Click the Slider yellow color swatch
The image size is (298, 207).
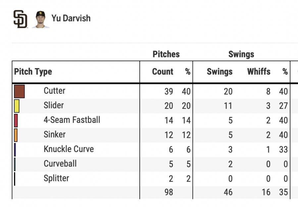(17, 106)
